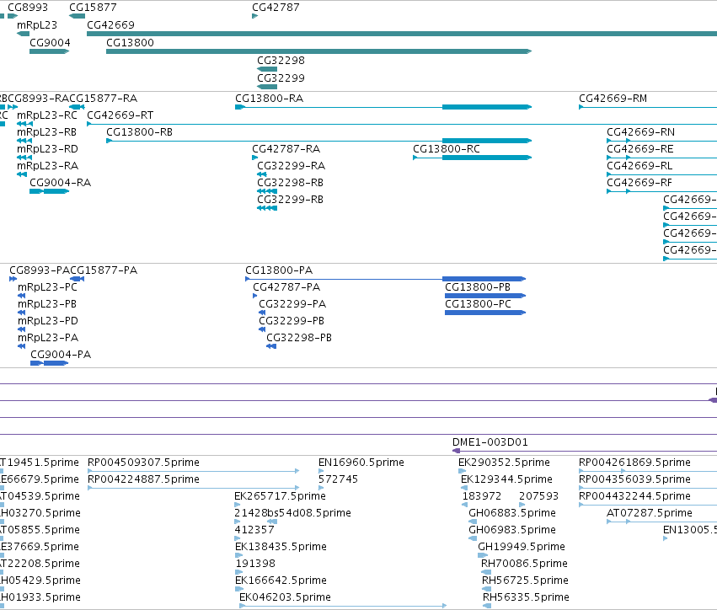Click the AT07287.5prime EST label

pyautogui.click(x=650, y=513)
